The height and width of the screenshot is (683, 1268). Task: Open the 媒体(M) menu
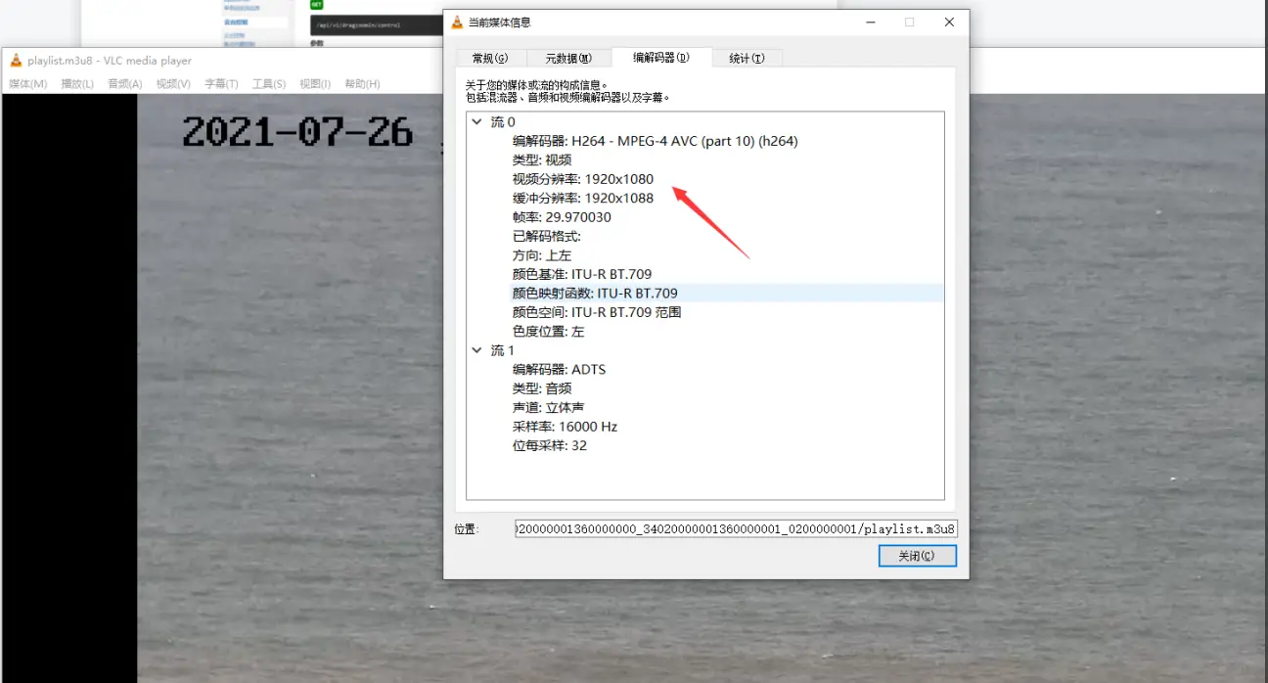27,84
